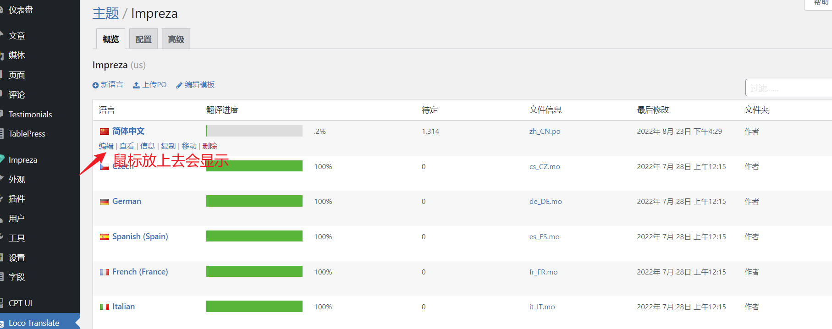Click the 主题 breadcrumb link
832x329 pixels.
click(105, 14)
